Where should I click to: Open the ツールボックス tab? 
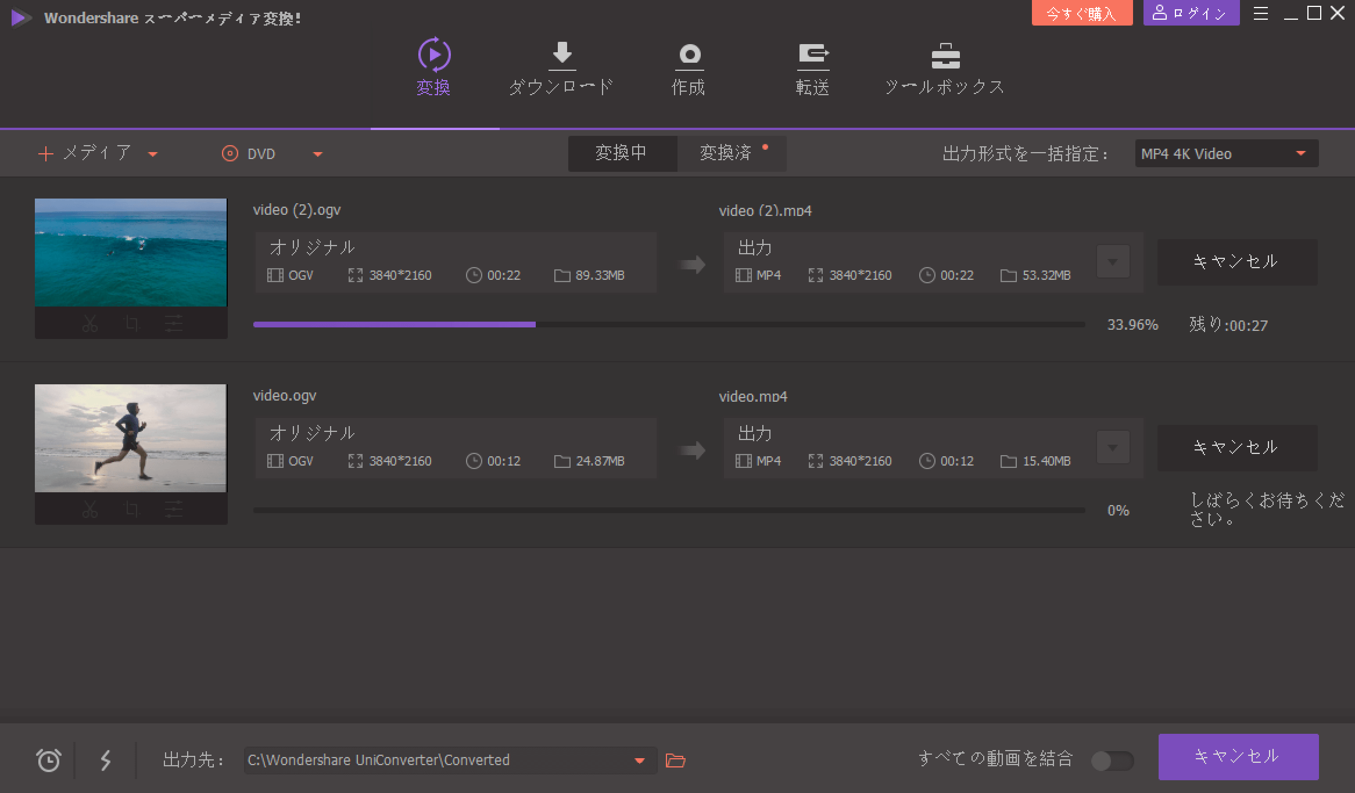click(945, 68)
